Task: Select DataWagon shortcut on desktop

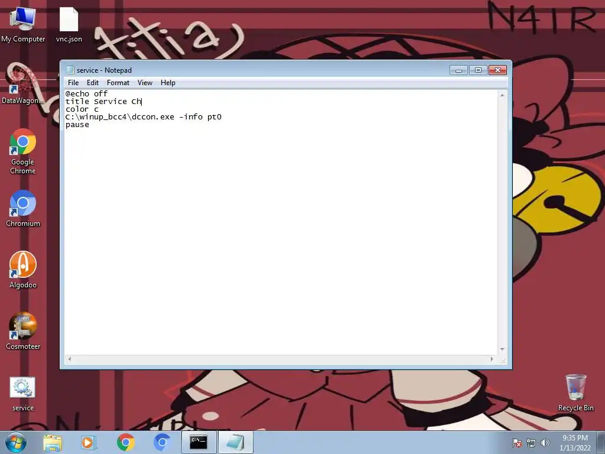Action: (23, 85)
